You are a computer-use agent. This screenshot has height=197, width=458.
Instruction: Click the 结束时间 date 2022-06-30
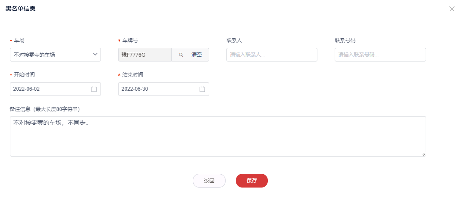pos(155,89)
